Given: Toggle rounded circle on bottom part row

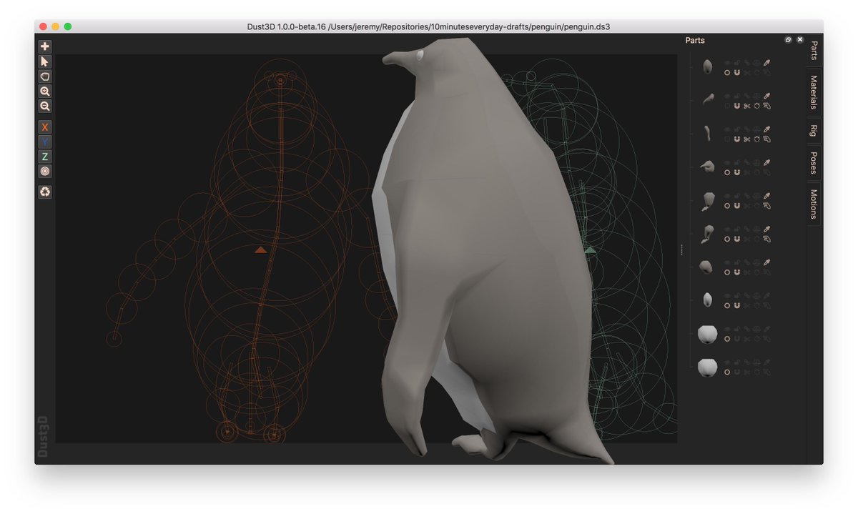Looking at the screenshot, I should click(727, 372).
